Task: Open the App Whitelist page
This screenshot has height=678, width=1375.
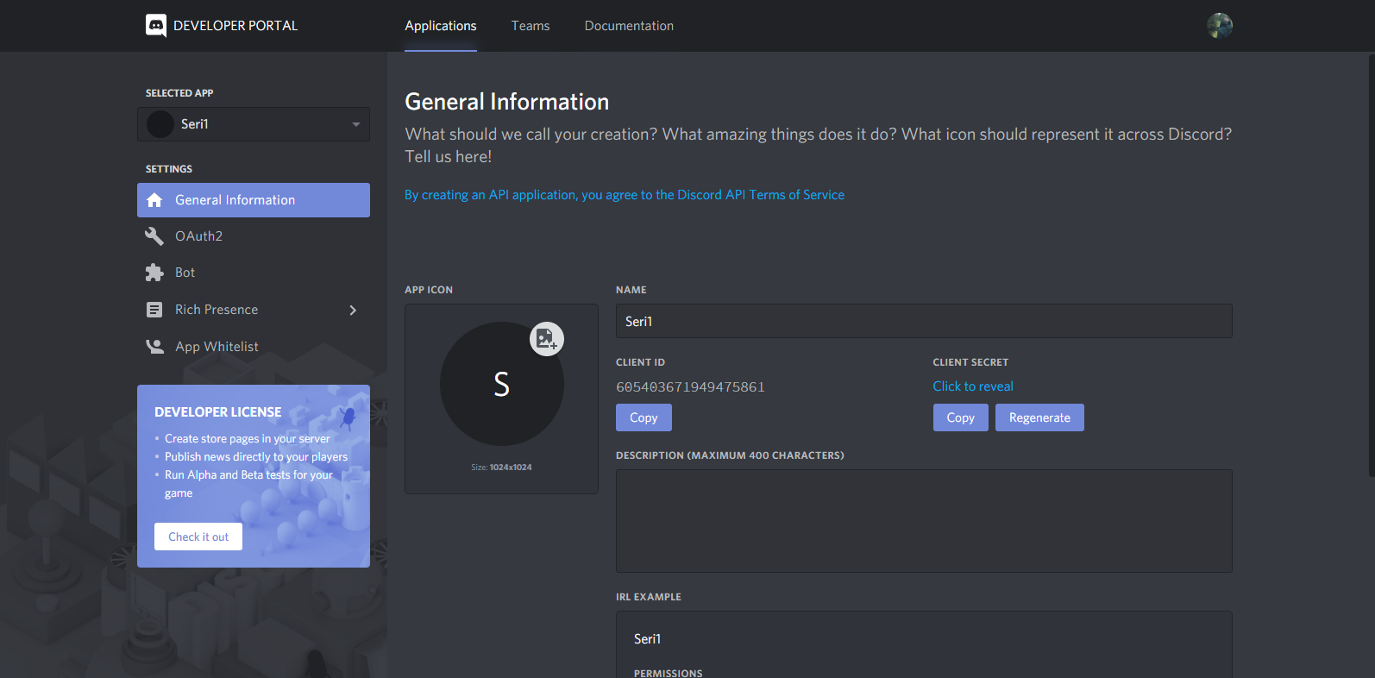Action: pyautogui.click(x=254, y=347)
